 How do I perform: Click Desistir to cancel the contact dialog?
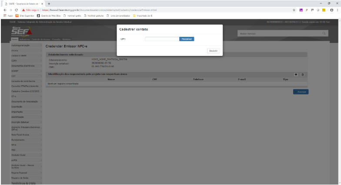pyautogui.click(x=213, y=51)
